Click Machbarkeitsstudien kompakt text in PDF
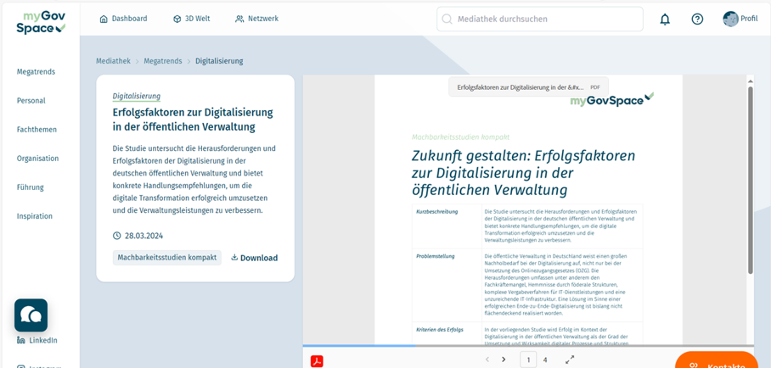The width and height of the screenshot is (771, 368). 460,137
